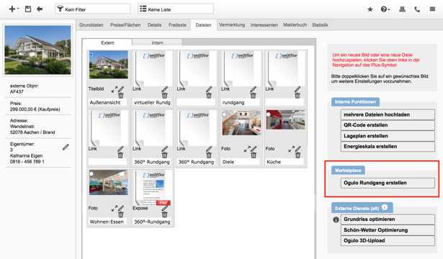Edit the virtueller Rundg link file

click(165, 89)
